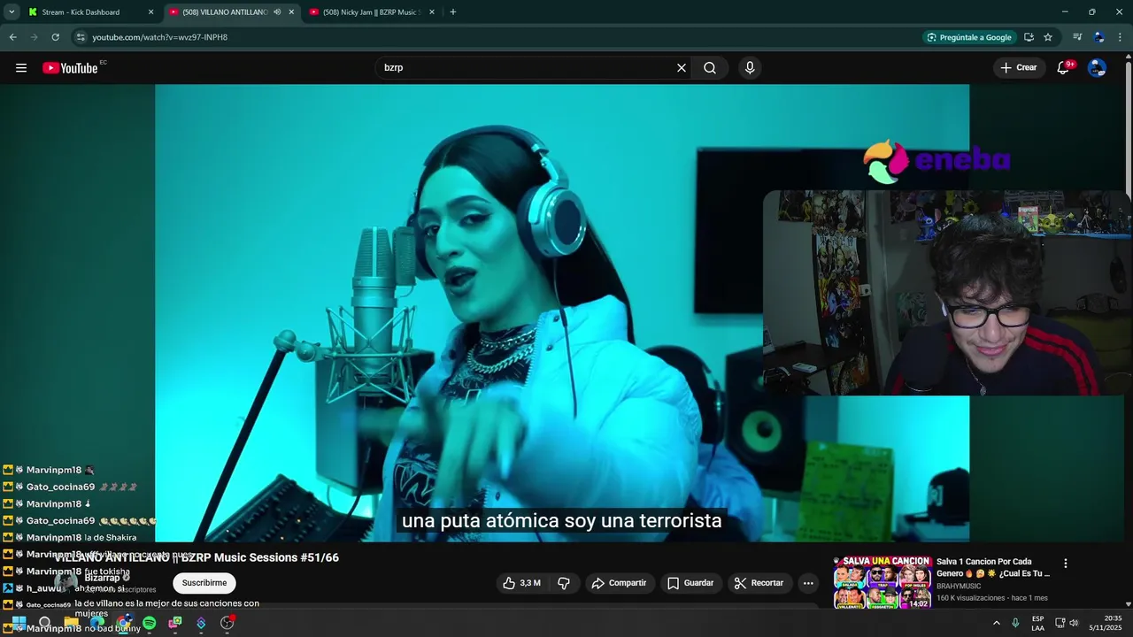Mute the VILLANO ANTILLANO tab audio
This screenshot has height=637, width=1133.
click(x=277, y=12)
